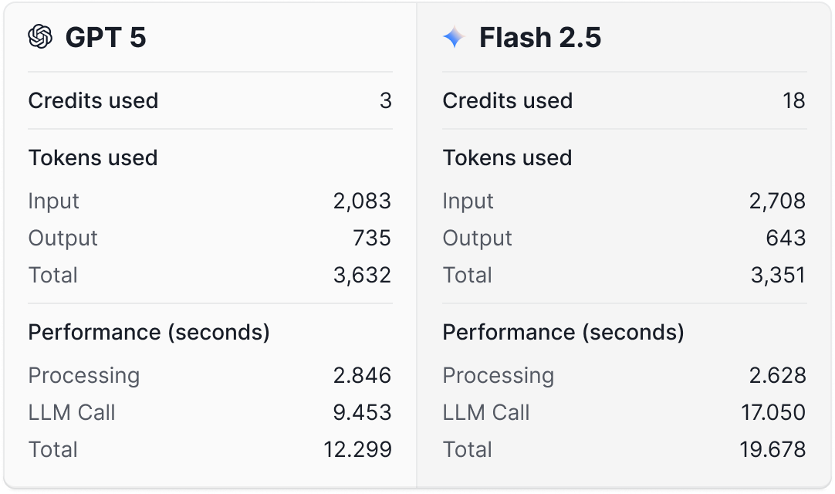The height and width of the screenshot is (494, 835).
Task: Click the GPT 5 total tokens value 3,632
Action: click(363, 276)
